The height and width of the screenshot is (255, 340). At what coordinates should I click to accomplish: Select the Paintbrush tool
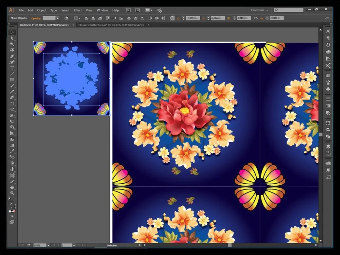coord(12,86)
